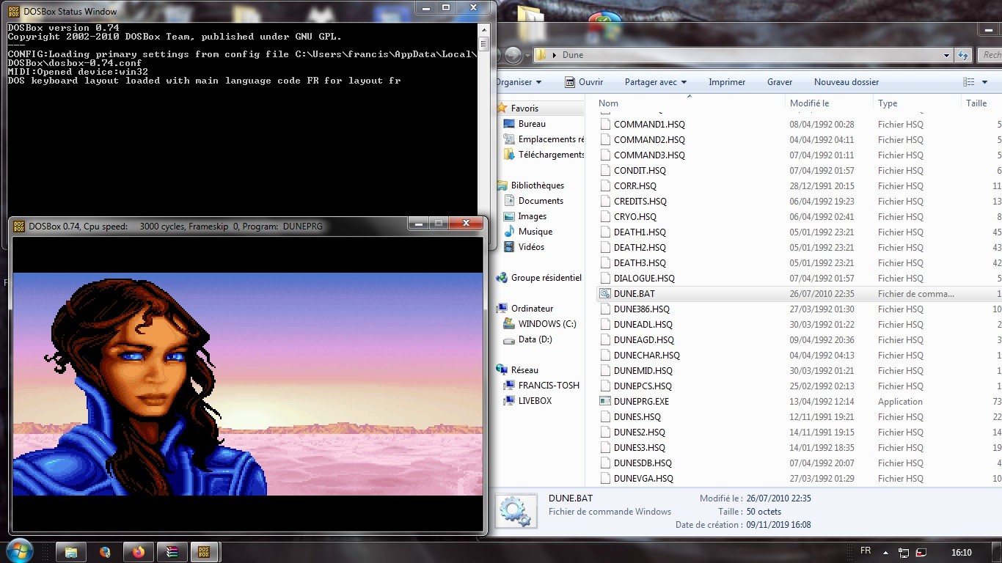Viewport: 1002px width, 563px height.
Task: Click Imprimer in the Explorer toolbar
Action: [x=727, y=82]
